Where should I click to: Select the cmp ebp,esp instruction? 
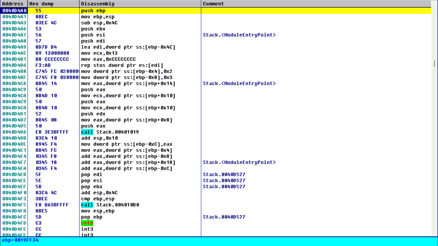click(x=98, y=199)
